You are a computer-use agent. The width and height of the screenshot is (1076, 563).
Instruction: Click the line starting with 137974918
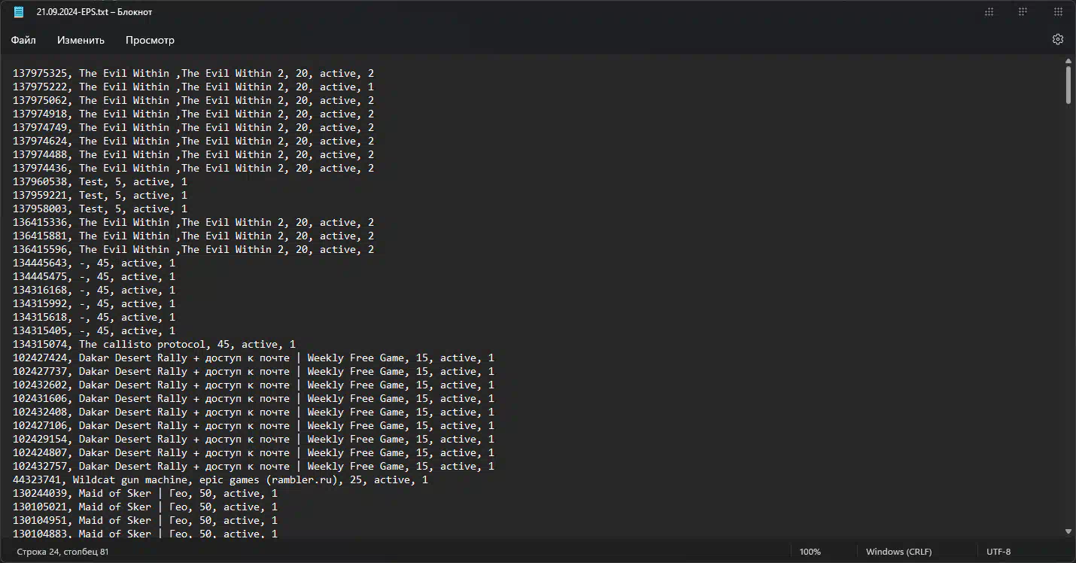point(193,114)
